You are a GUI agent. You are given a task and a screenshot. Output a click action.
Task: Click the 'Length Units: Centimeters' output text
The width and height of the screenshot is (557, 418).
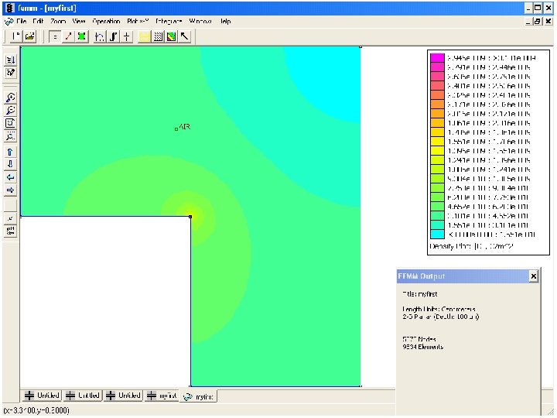[439, 309]
